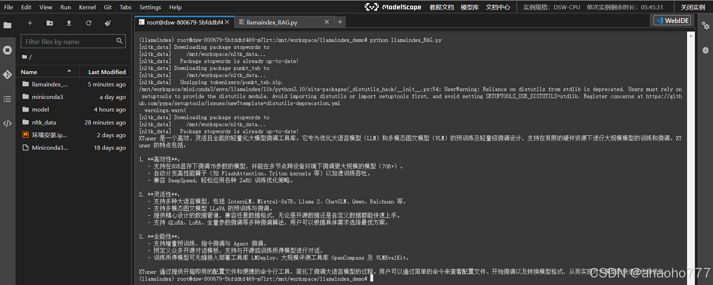Click the WebIDE button
The height and width of the screenshot is (285, 713).
pos(672,20)
